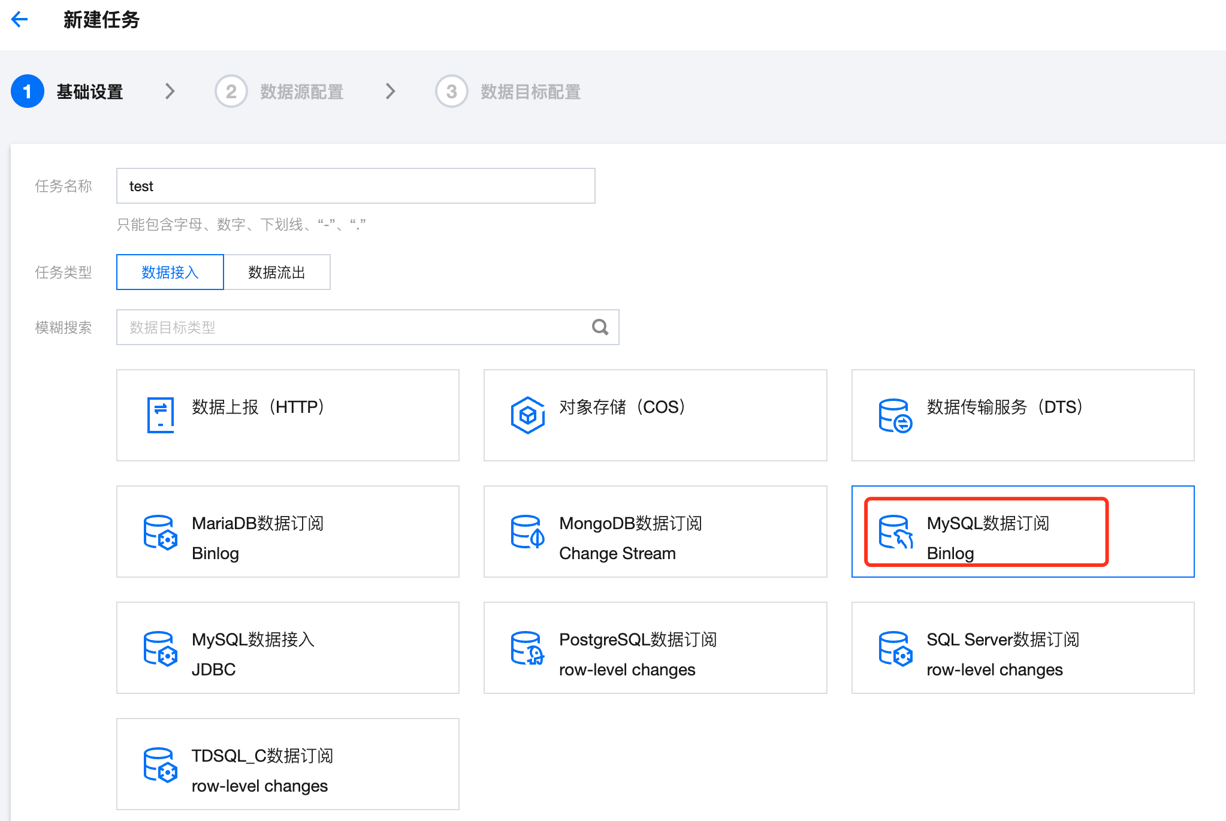1226x821 pixels.
Task: Click chevron after 基础设置 step
Action: point(170,91)
